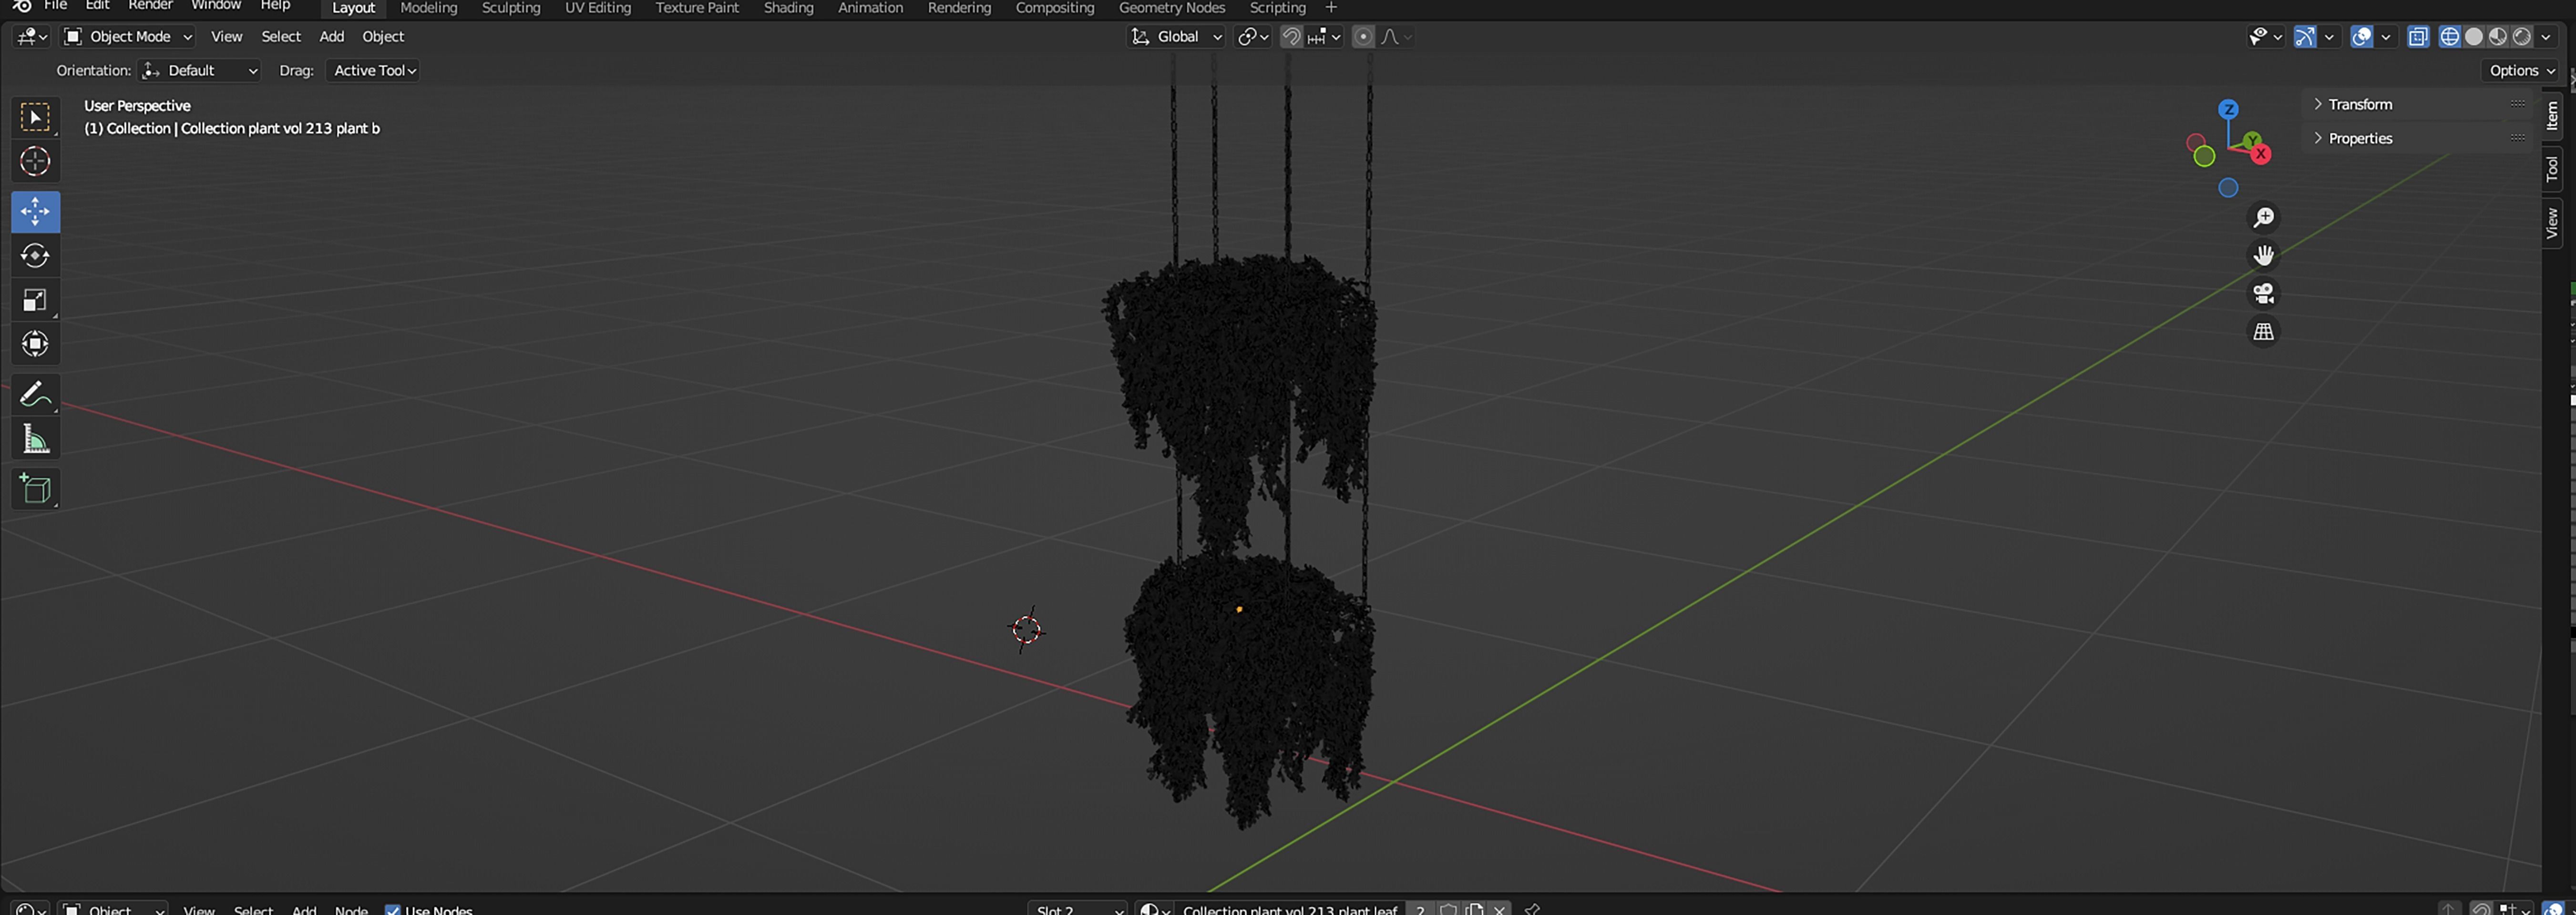The height and width of the screenshot is (915, 2576).
Task: Switch perspective/orthographic with grid icon
Action: click(x=2264, y=331)
